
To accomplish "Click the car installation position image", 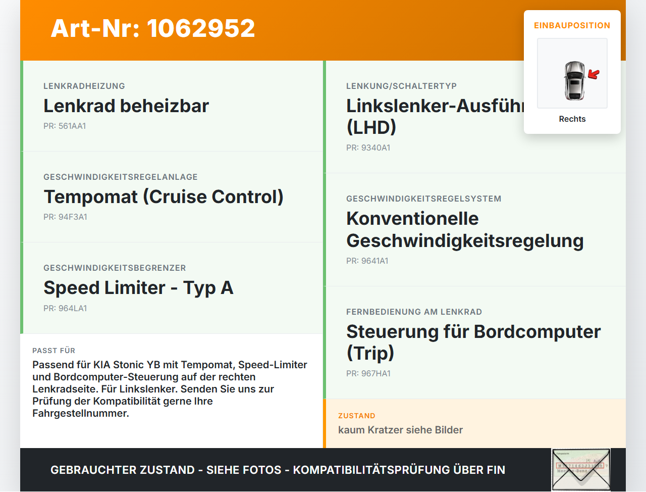I will pyautogui.click(x=572, y=73).
